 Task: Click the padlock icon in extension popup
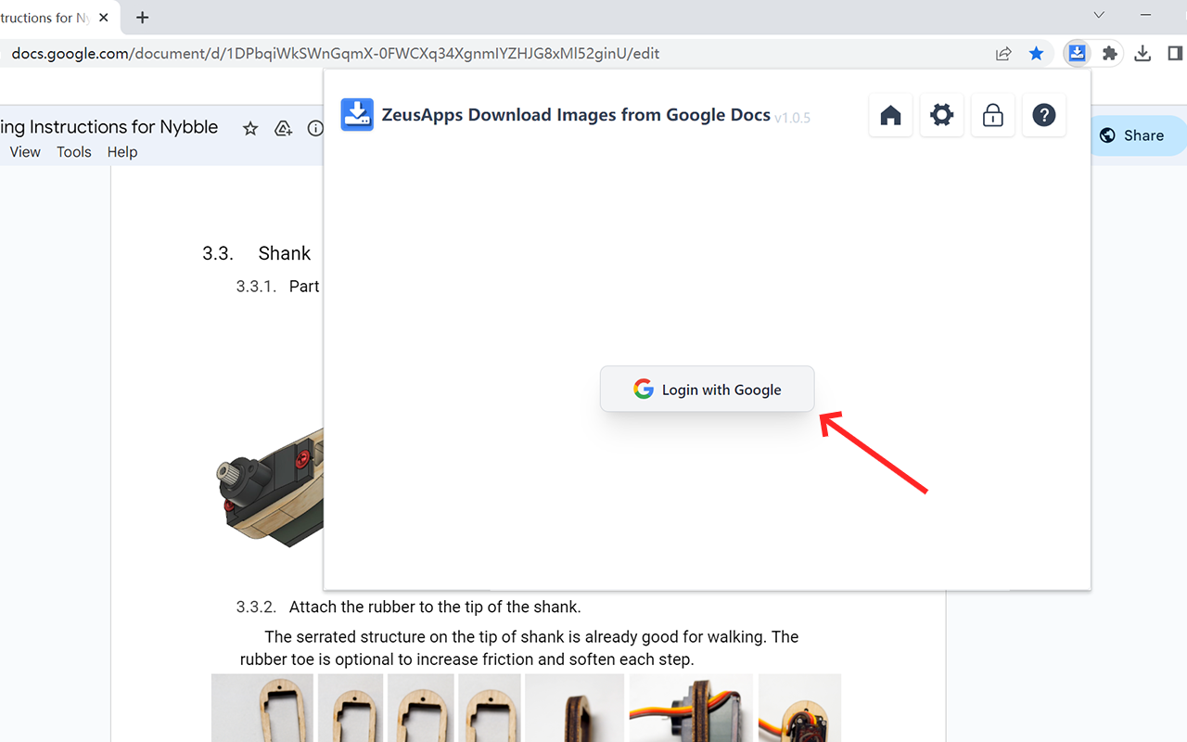(992, 116)
